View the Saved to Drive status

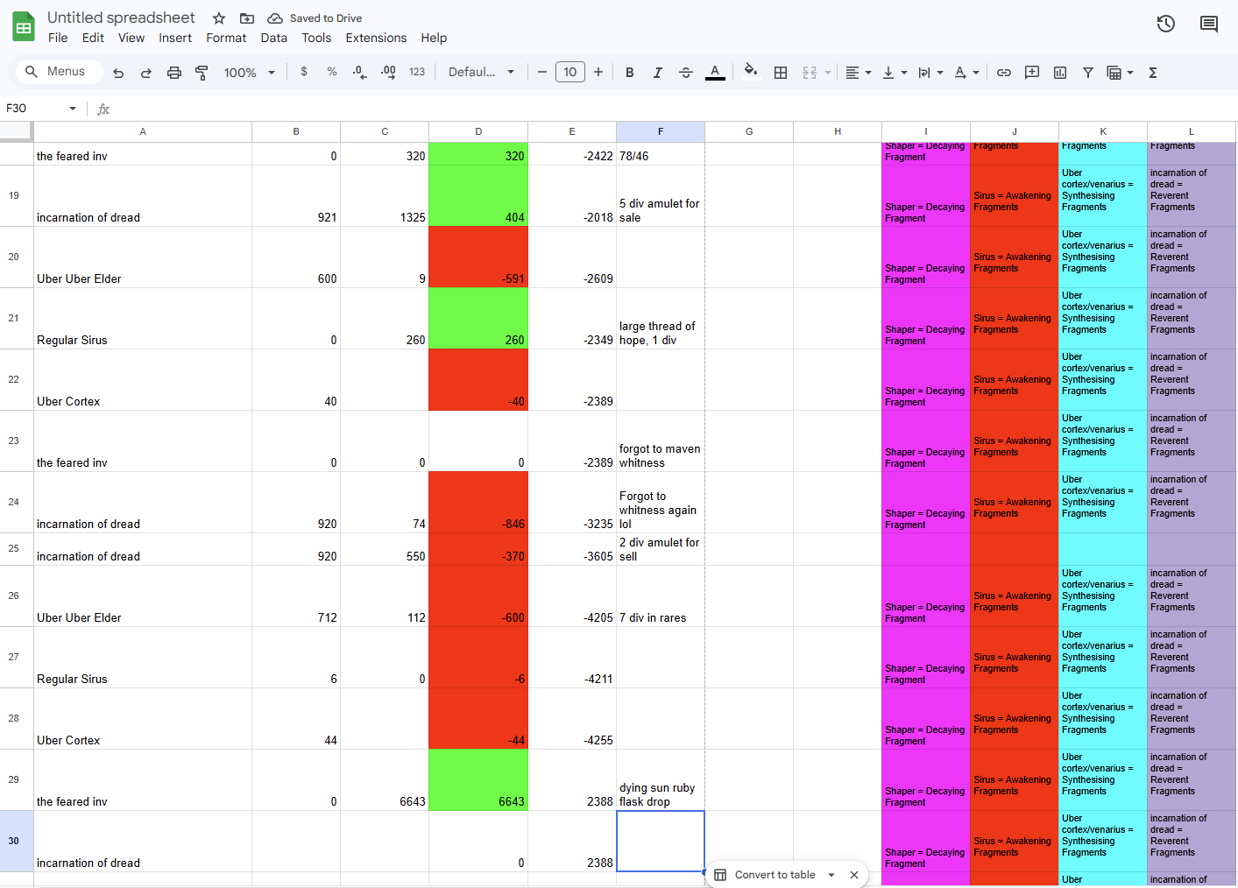coord(315,18)
